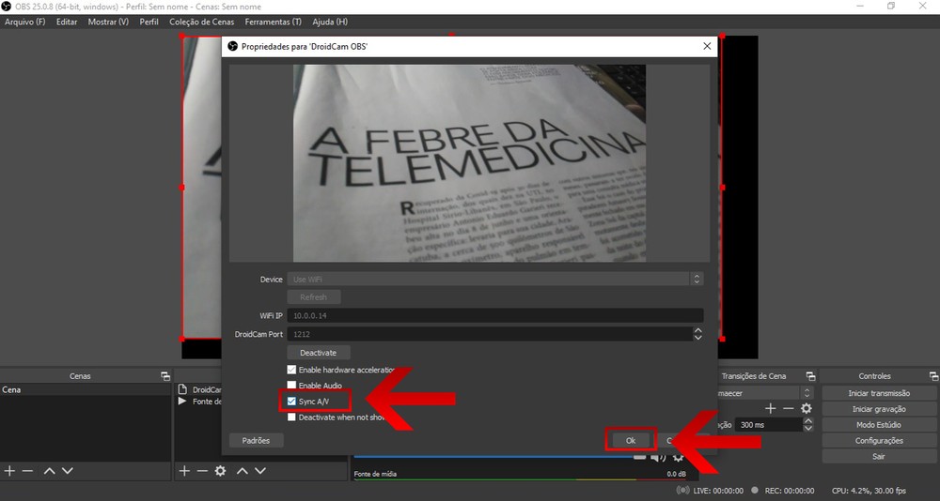Check Deactivate when not showing option

291,417
